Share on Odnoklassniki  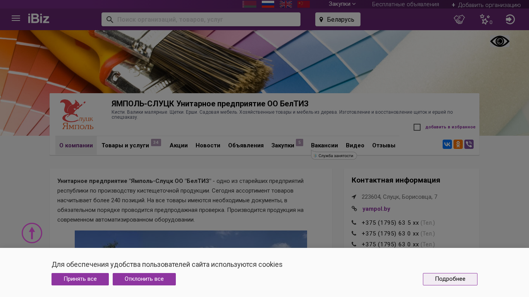458,144
